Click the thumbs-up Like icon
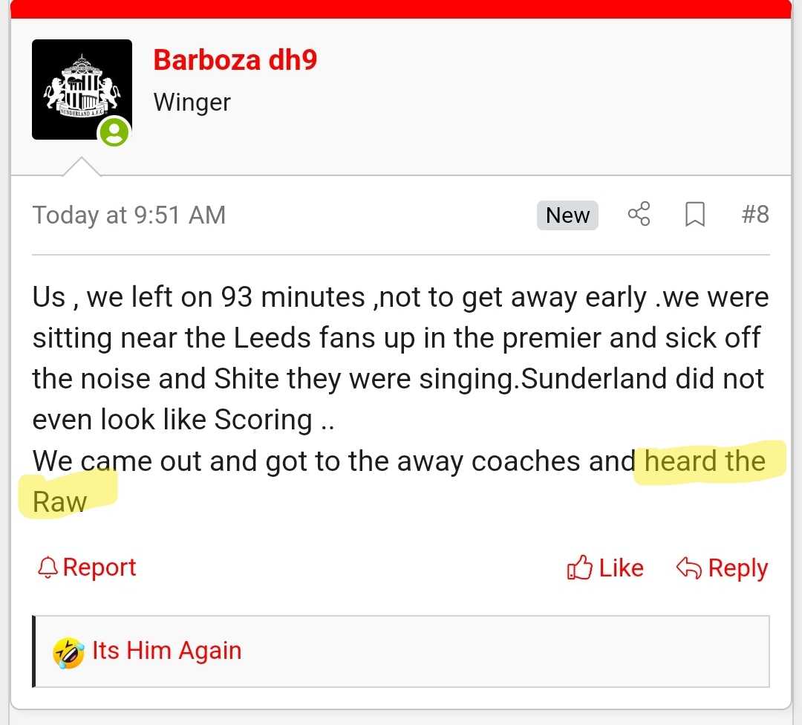802x725 pixels. click(579, 568)
